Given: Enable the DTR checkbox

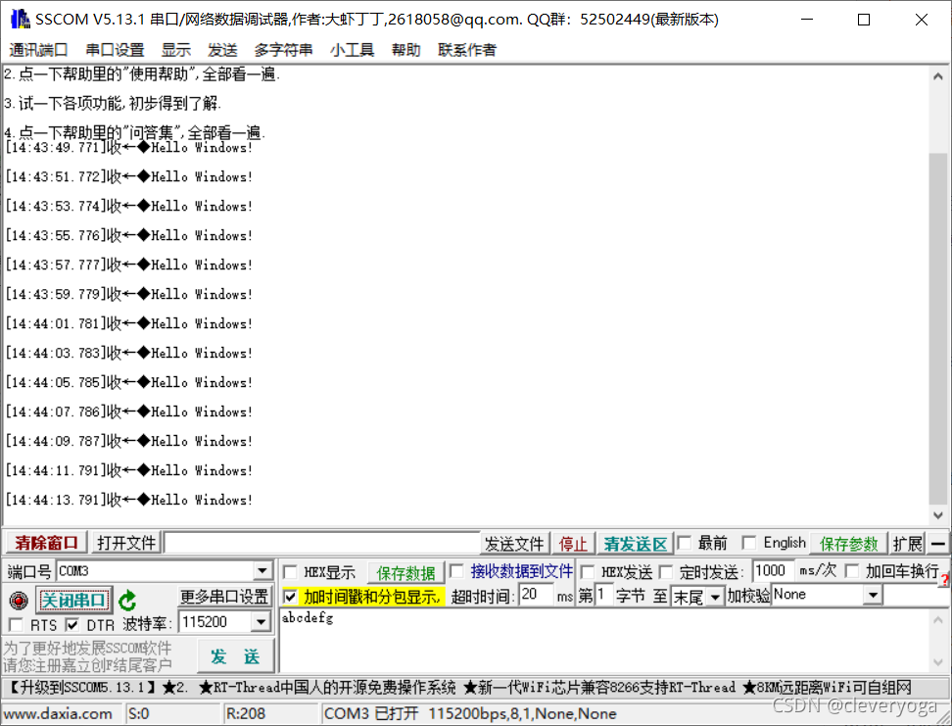Looking at the screenshot, I should click(72, 625).
